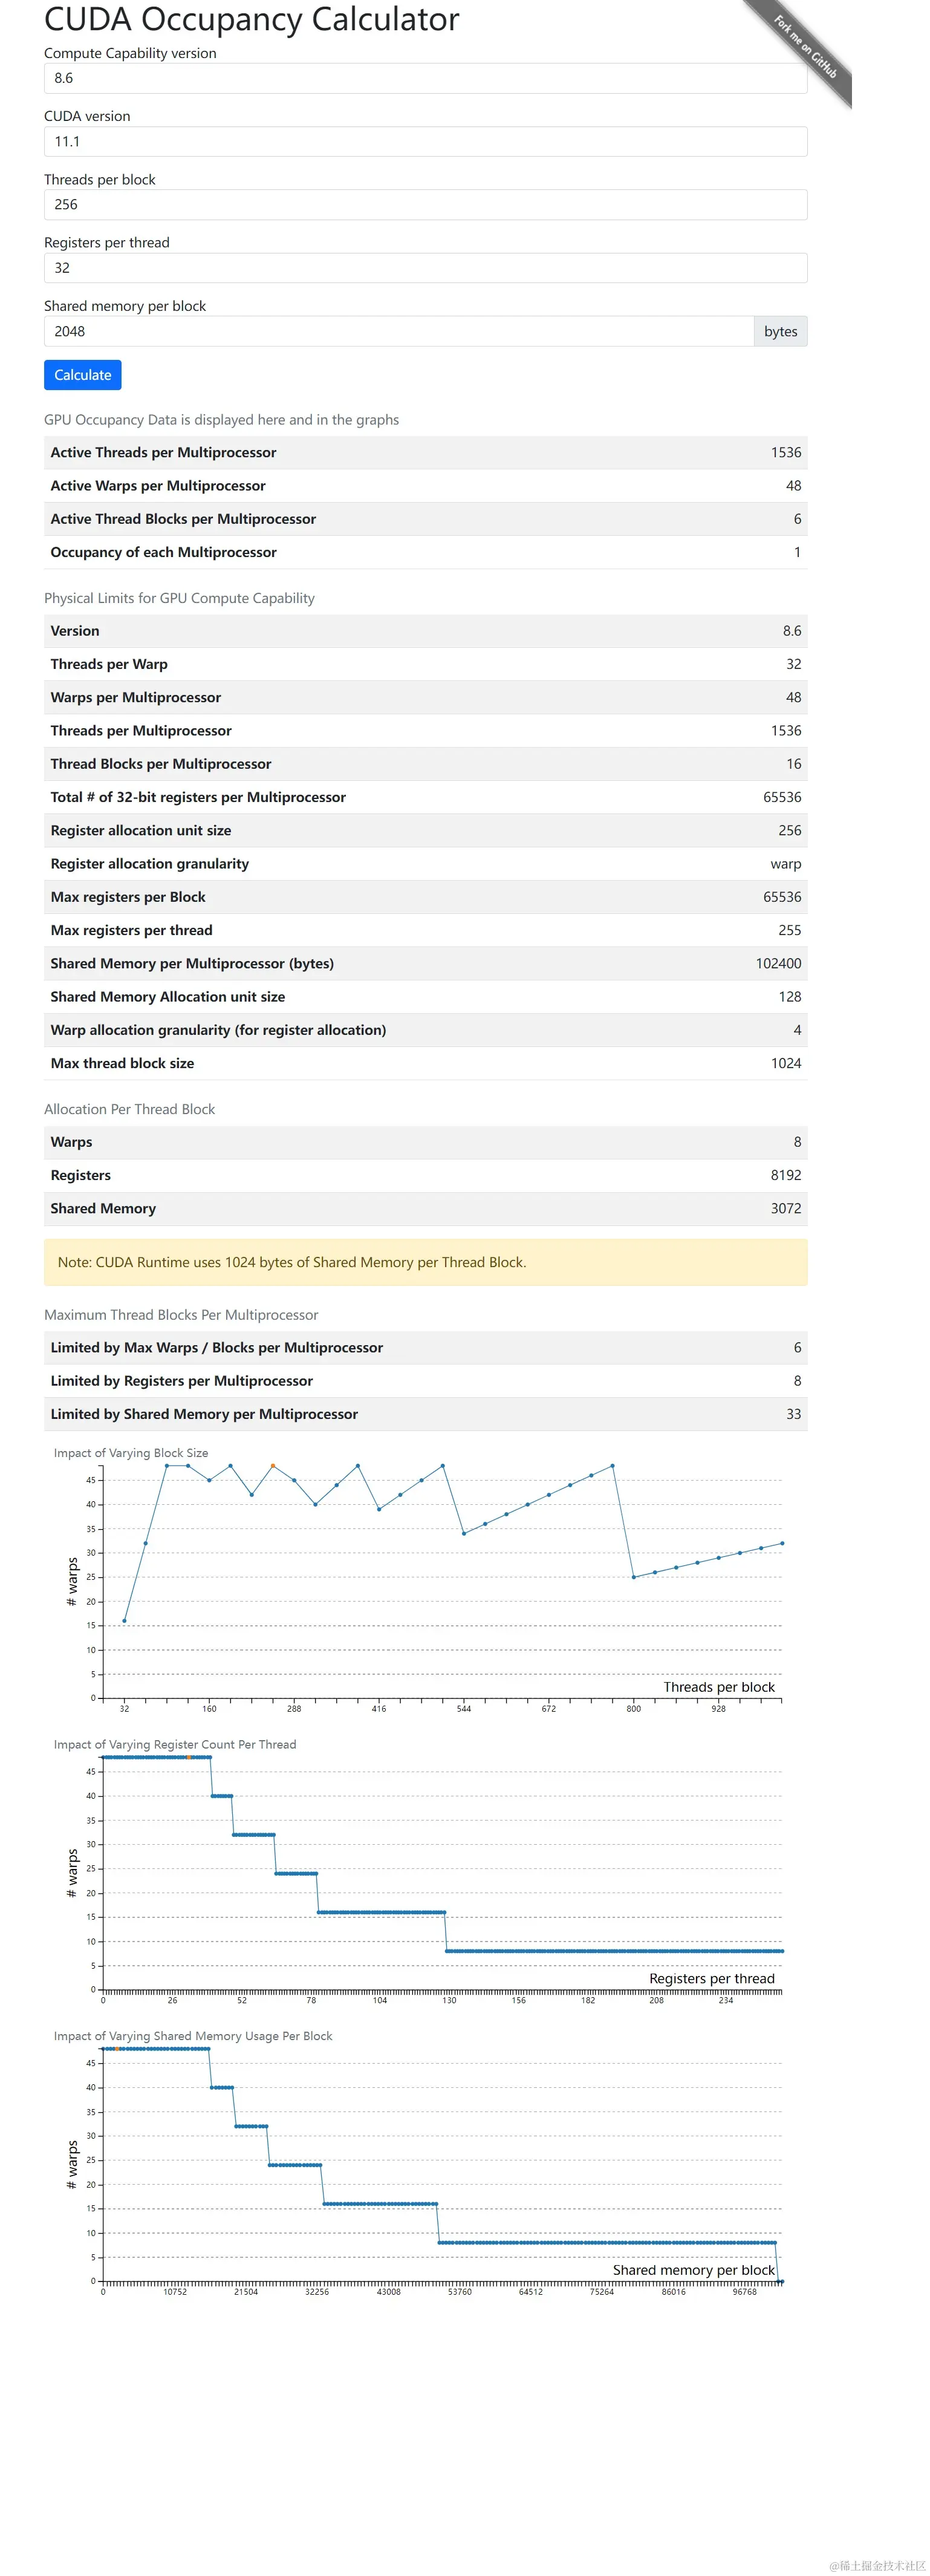The width and height of the screenshot is (930, 2576).
Task: Focus the Registers per thread field
Action: pos(425,268)
